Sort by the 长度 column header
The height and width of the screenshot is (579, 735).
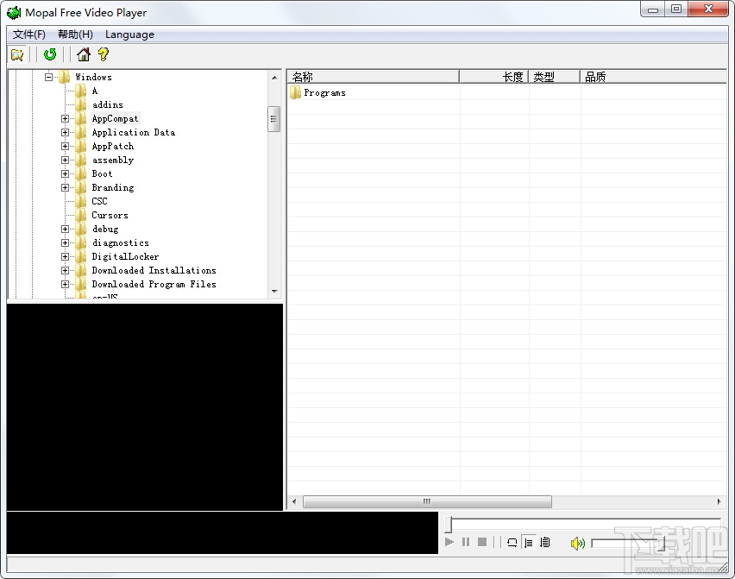(x=494, y=77)
